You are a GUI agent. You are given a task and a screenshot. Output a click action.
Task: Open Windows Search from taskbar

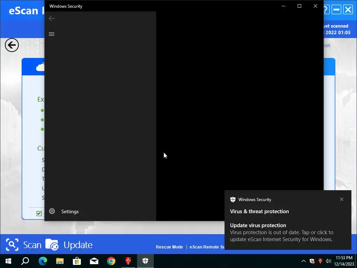(25, 261)
